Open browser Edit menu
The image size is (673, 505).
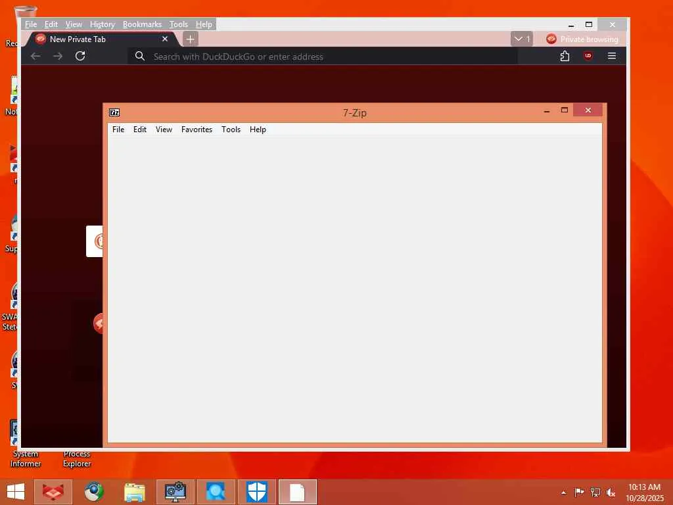point(51,24)
